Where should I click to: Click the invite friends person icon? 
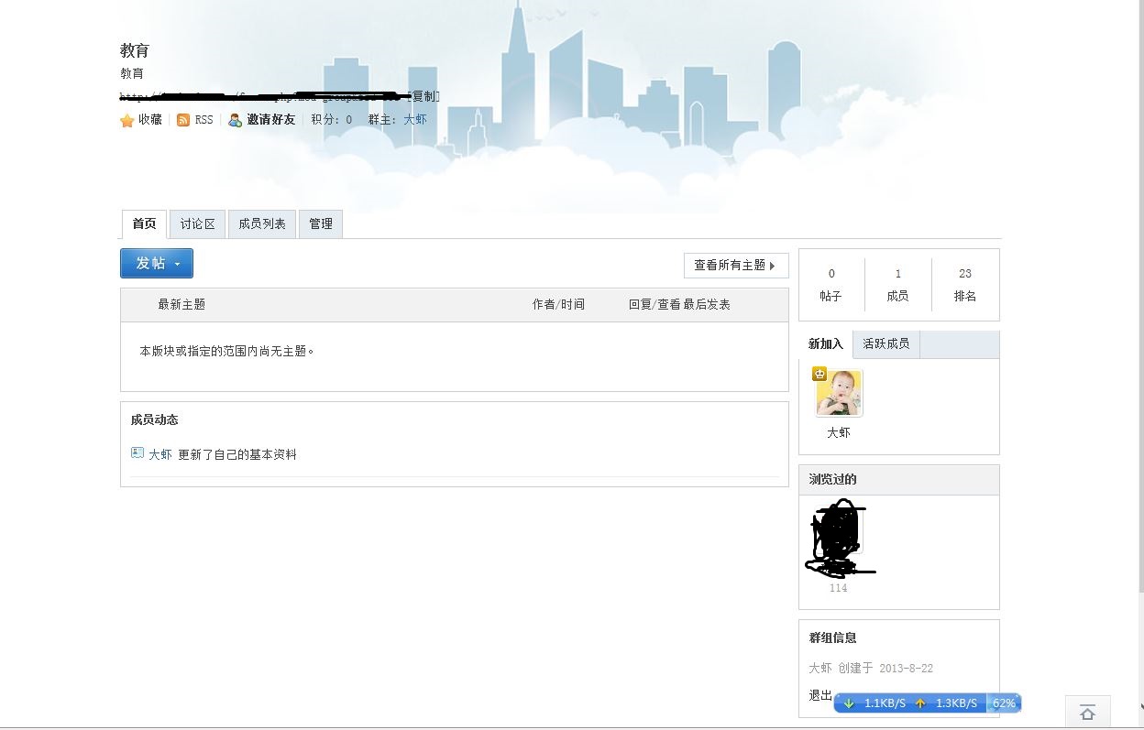coord(236,120)
